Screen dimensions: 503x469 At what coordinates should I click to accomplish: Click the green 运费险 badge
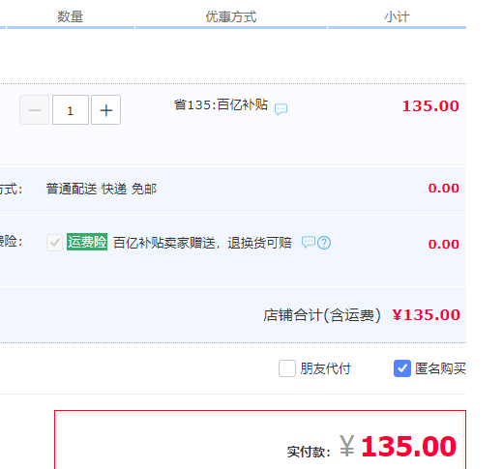pos(87,242)
